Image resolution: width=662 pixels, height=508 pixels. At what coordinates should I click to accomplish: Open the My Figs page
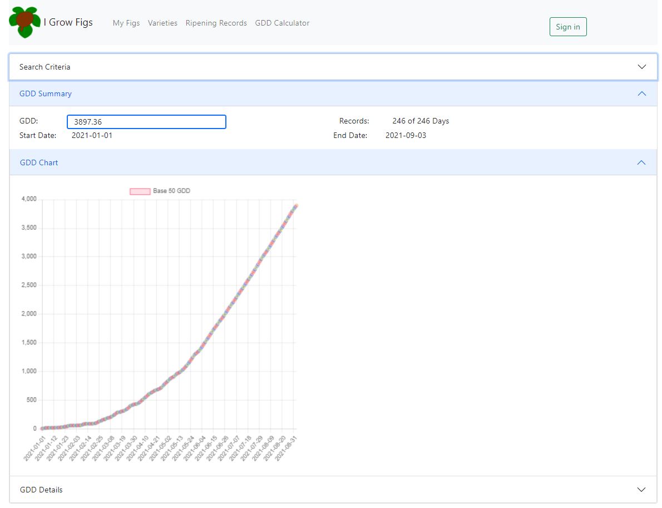(126, 23)
